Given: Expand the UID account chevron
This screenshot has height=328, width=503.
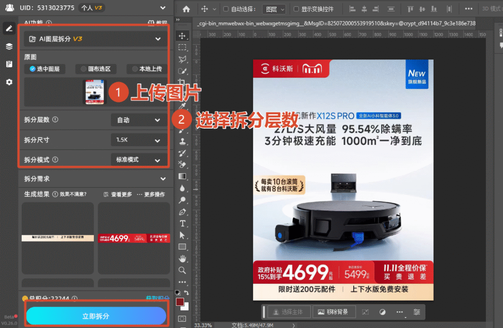Looking at the screenshot, I should (x=163, y=8).
